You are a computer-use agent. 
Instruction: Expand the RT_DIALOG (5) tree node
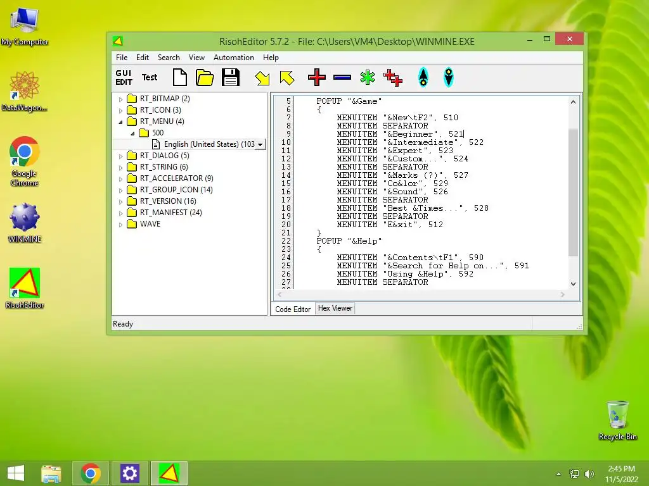tap(120, 156)
